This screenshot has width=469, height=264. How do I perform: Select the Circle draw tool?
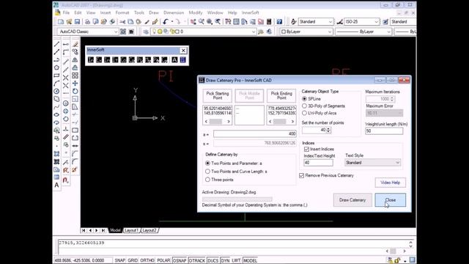coord(56,91)
